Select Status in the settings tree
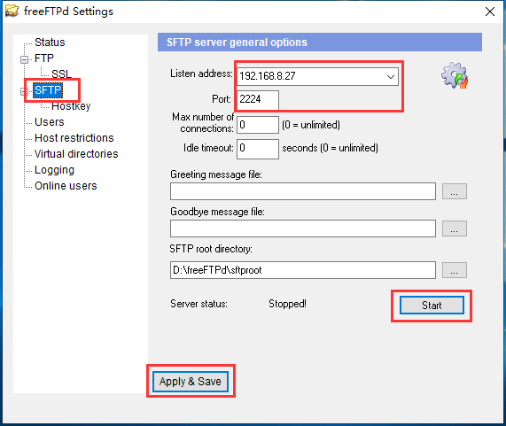Viewport: 506px width, 426px height. pos(50,43)
